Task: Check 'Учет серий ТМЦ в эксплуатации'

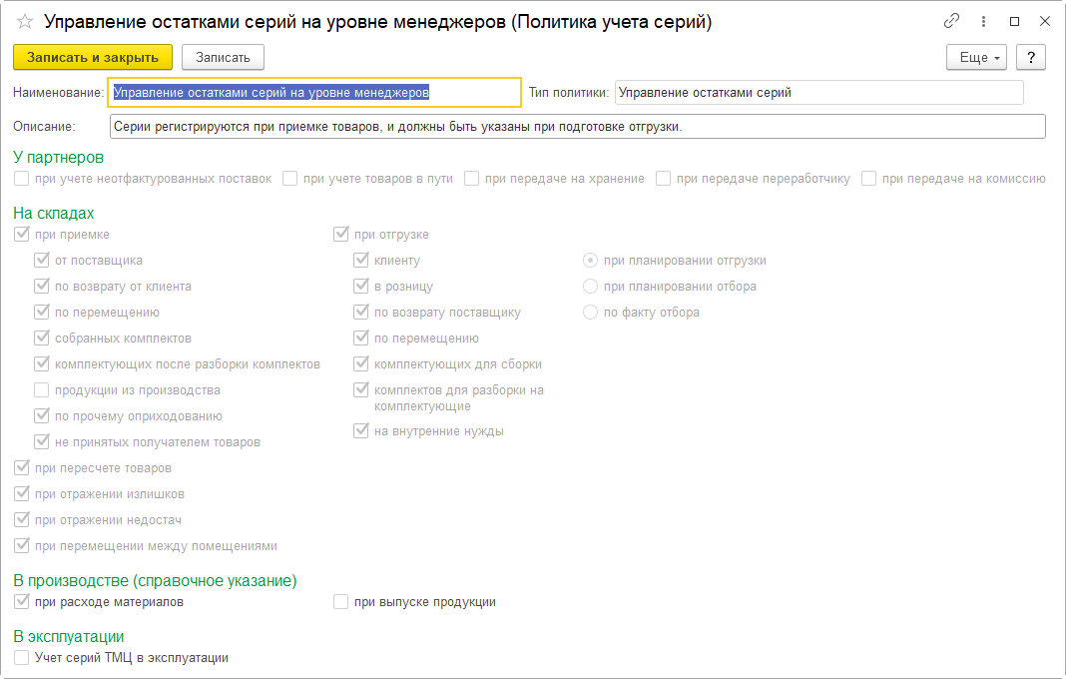Action: tap(22, 657)
